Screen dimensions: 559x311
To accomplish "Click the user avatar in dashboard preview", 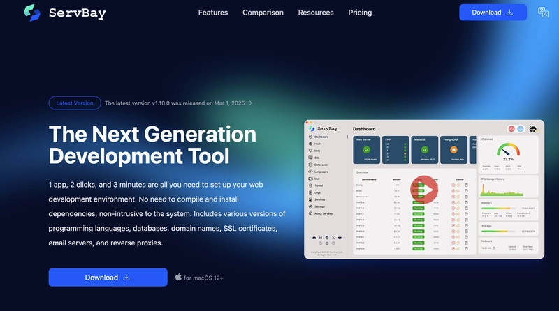I will click(x=533, y=129).
